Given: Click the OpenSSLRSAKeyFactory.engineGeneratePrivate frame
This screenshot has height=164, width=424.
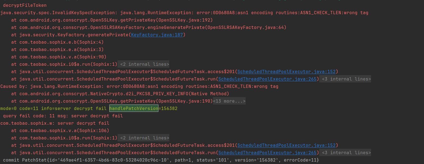Looking at the screenshot, I should (149, 27).
